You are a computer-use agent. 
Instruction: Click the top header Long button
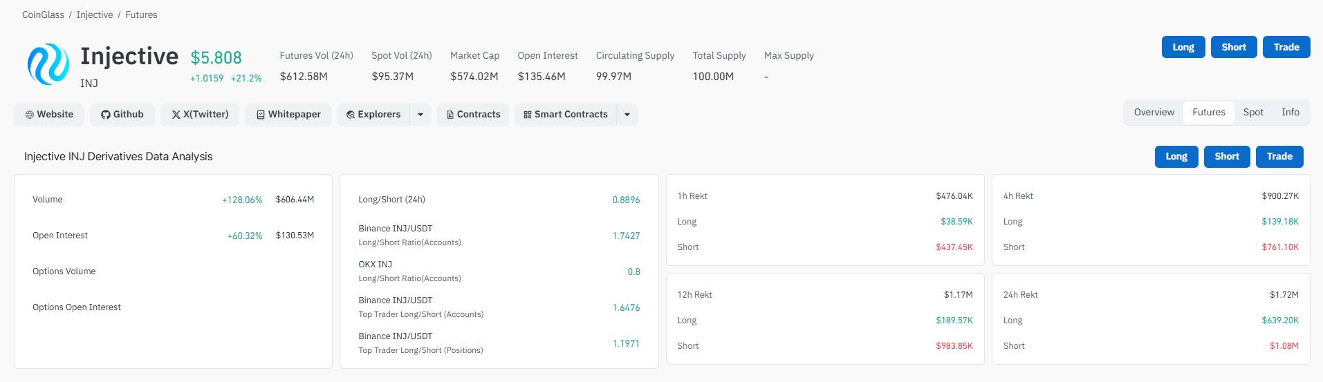pyautogui.click(x=1183, y=47)
